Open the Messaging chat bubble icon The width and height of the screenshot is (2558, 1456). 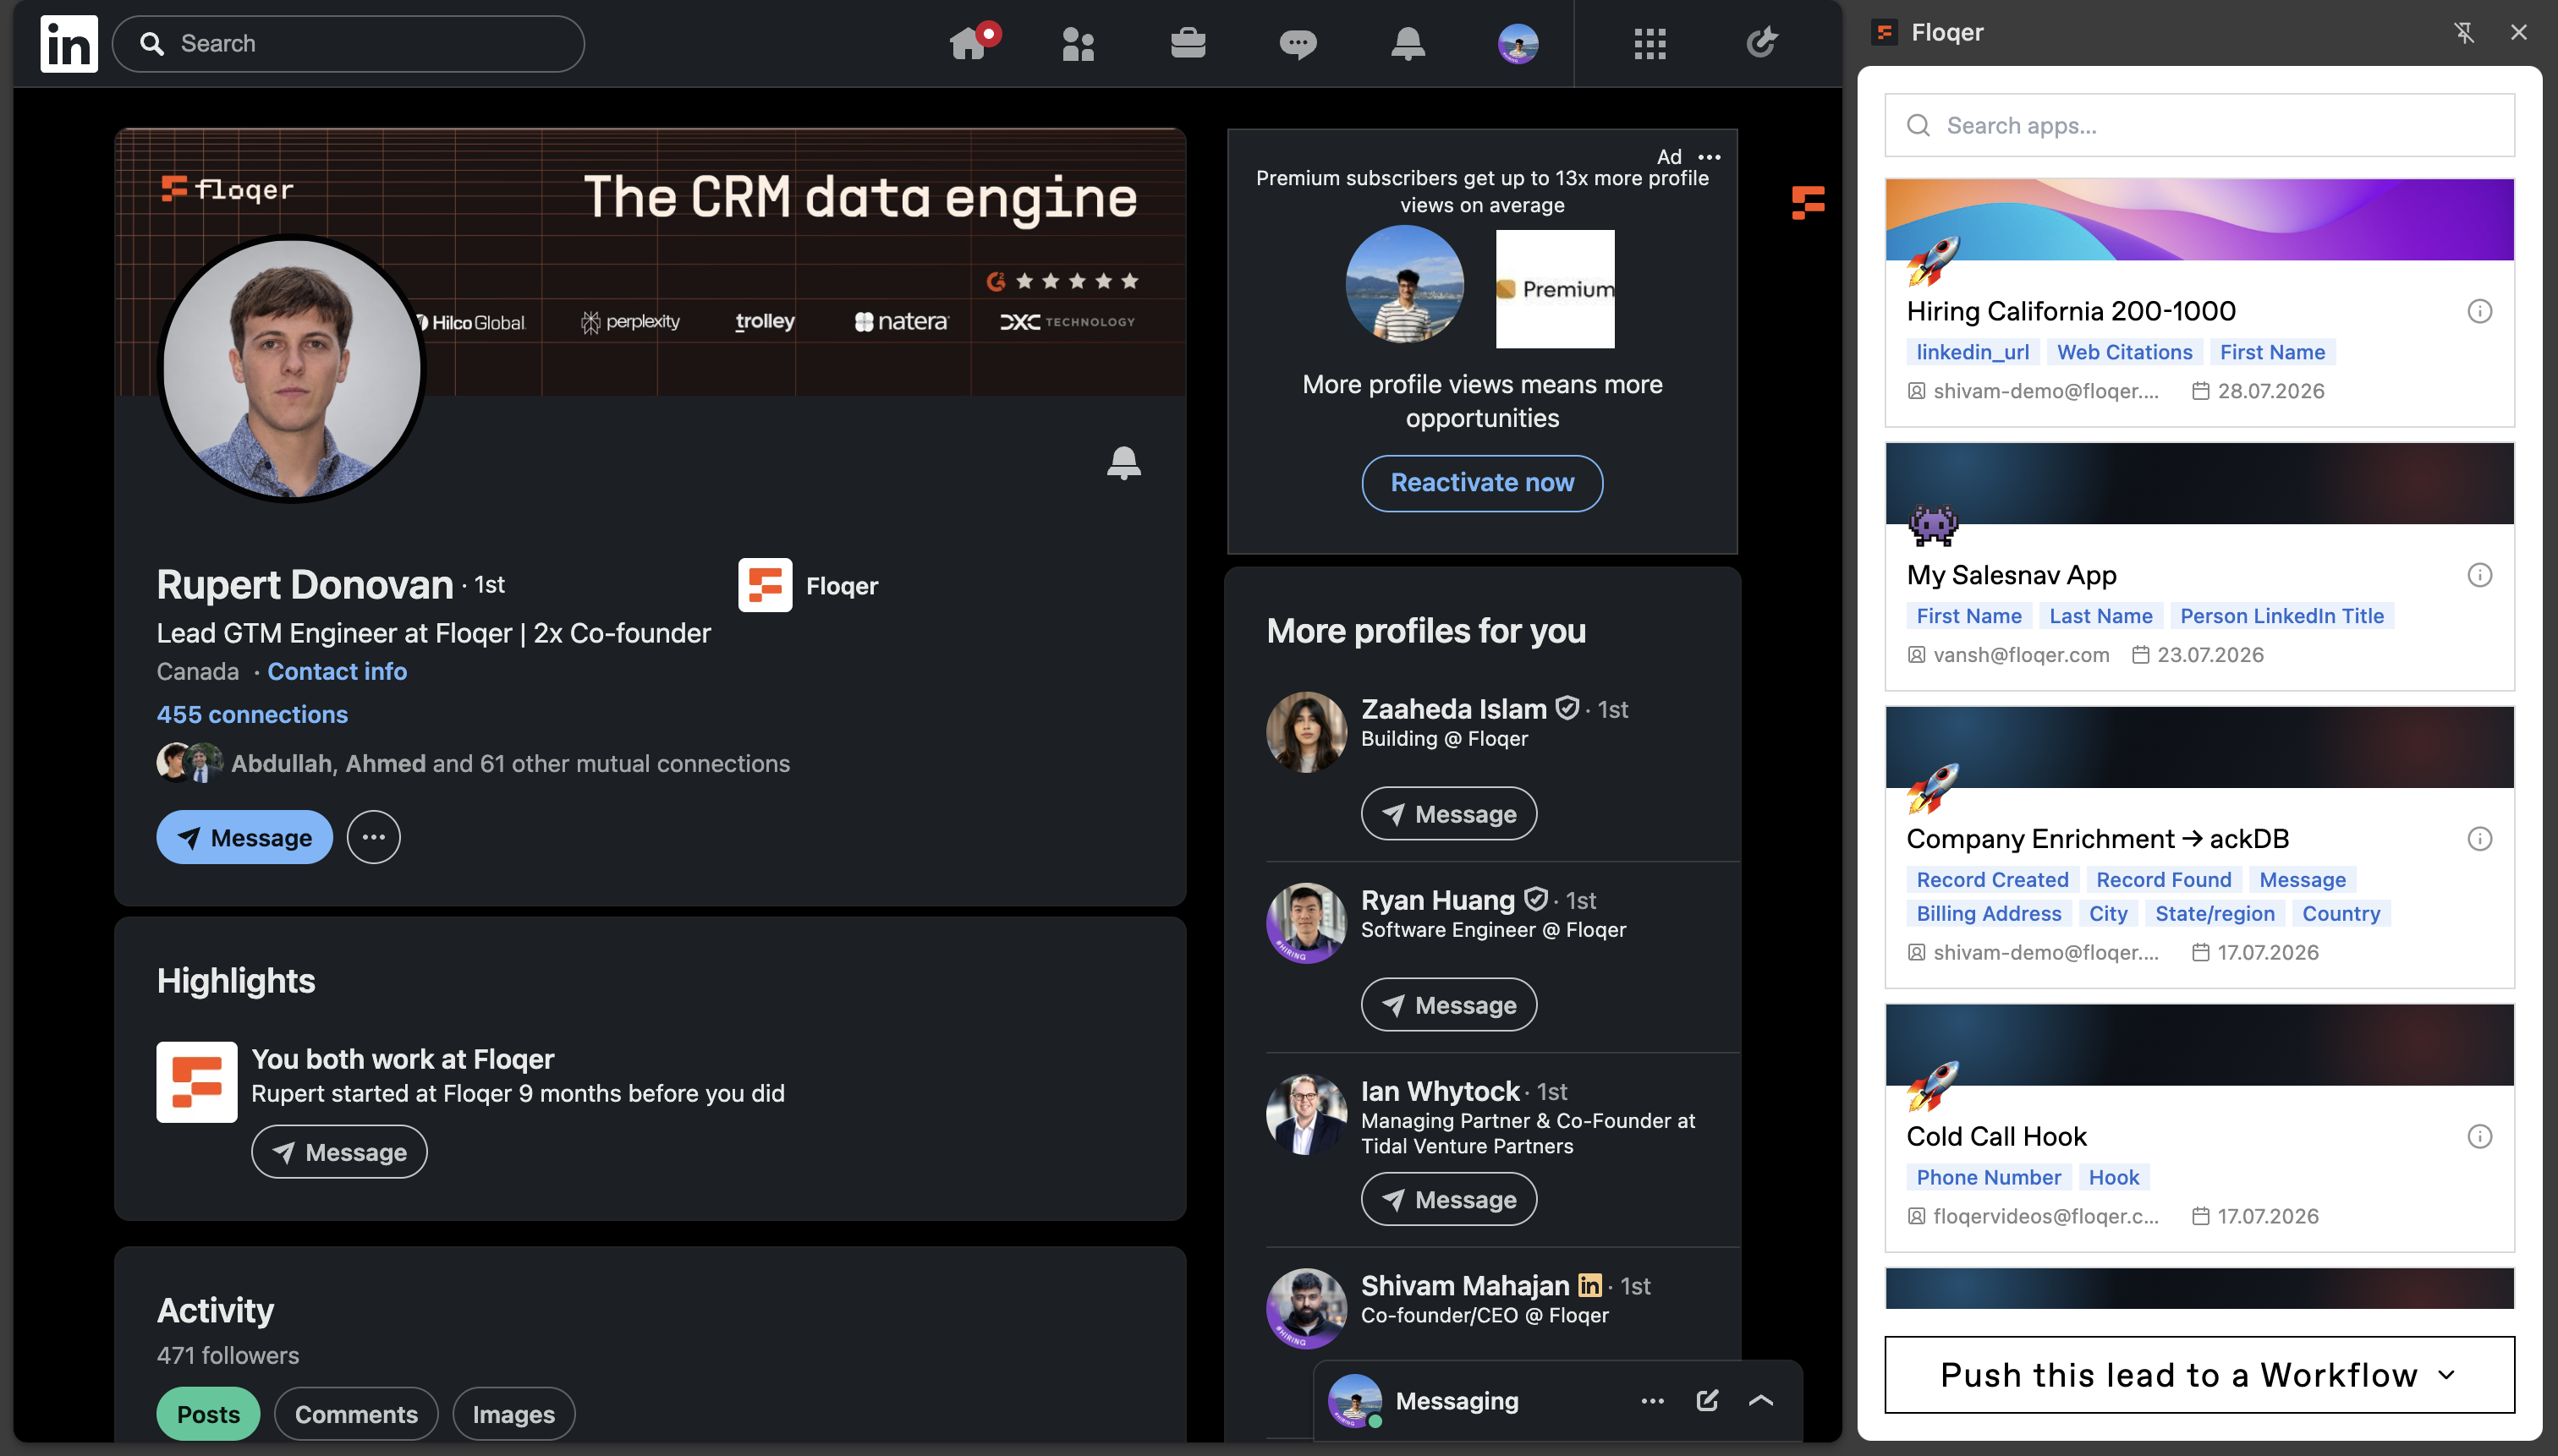pos(1298,43)
